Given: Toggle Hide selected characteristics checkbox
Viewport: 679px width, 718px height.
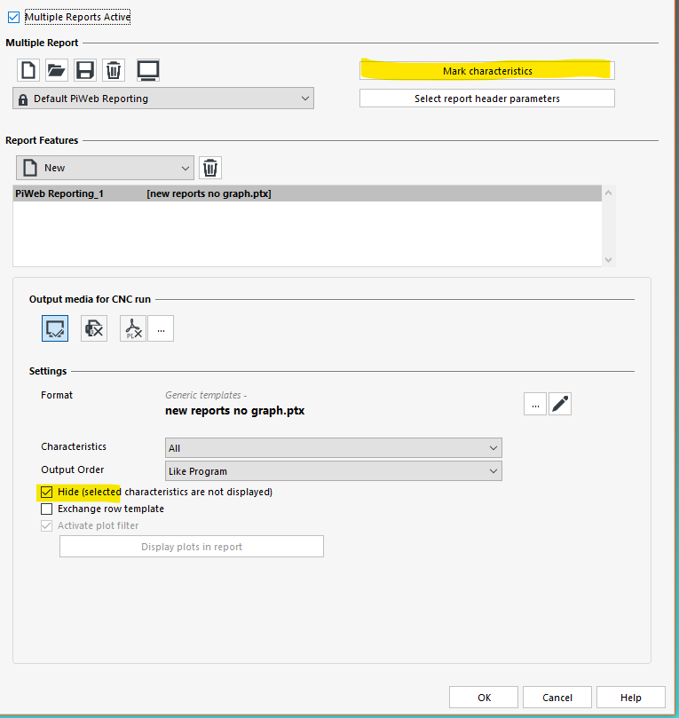Looking at the screenshot, I should pos(47,492).
